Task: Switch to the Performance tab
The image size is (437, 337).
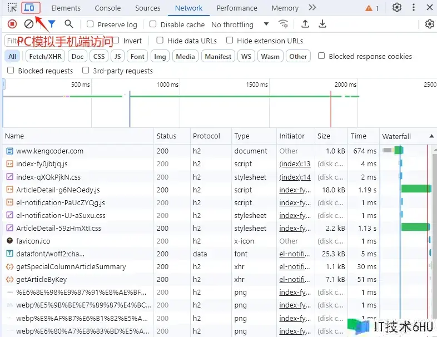Action: tap(237, 8)
